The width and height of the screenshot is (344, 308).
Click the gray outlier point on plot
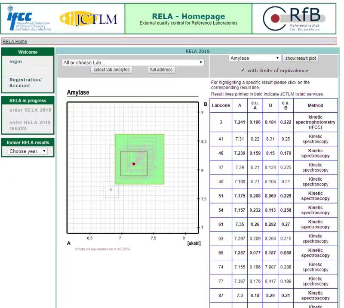(x=111, y=190)
